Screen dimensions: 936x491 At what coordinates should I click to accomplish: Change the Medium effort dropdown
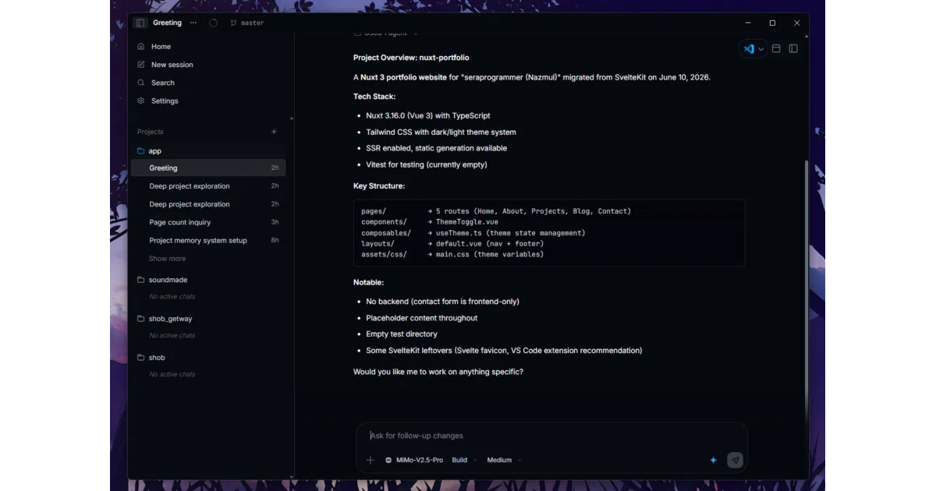click(x=504, y=460)
